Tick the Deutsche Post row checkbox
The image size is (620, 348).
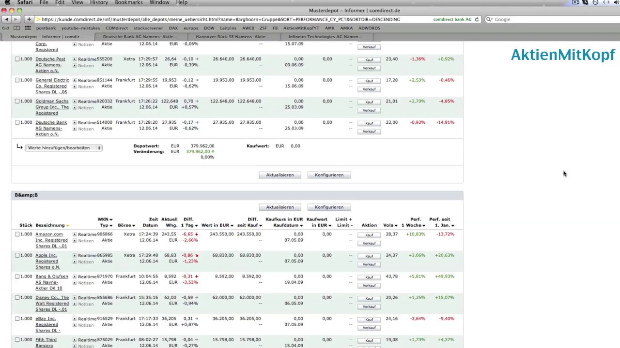tap(17, 59)
